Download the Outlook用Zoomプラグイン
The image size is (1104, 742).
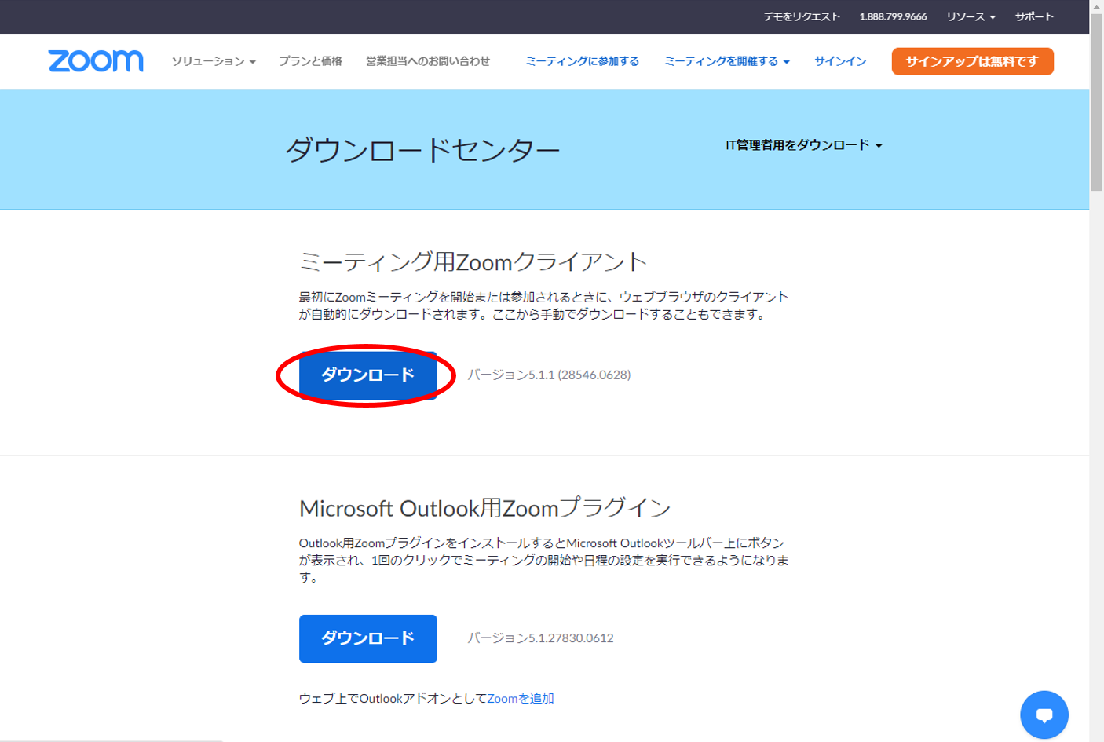[367, 638]
